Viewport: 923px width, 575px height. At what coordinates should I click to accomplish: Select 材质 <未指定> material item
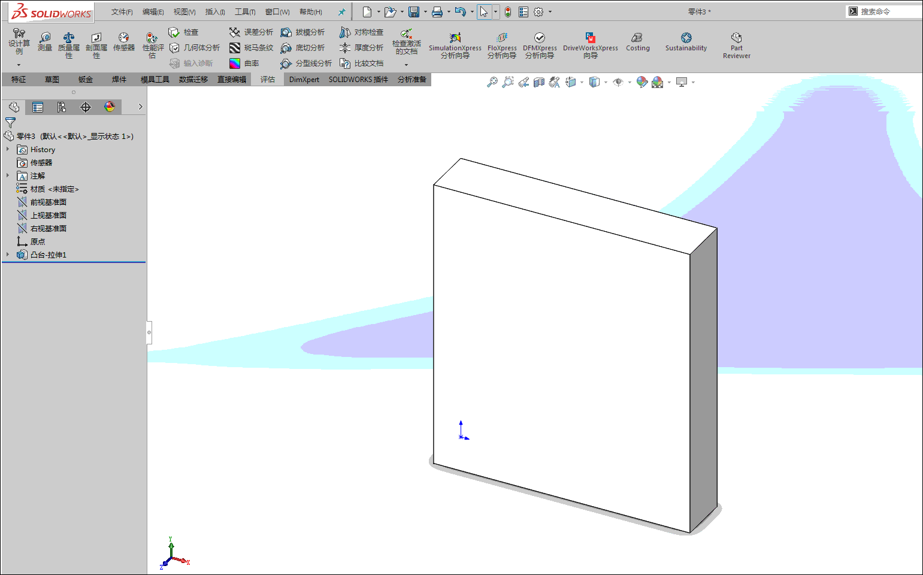click(x=48, y=189)
